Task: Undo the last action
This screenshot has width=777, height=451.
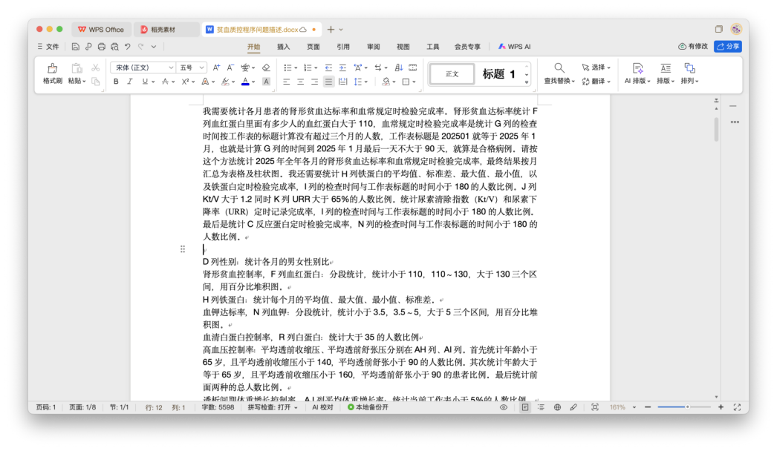Action: [128, 47]
